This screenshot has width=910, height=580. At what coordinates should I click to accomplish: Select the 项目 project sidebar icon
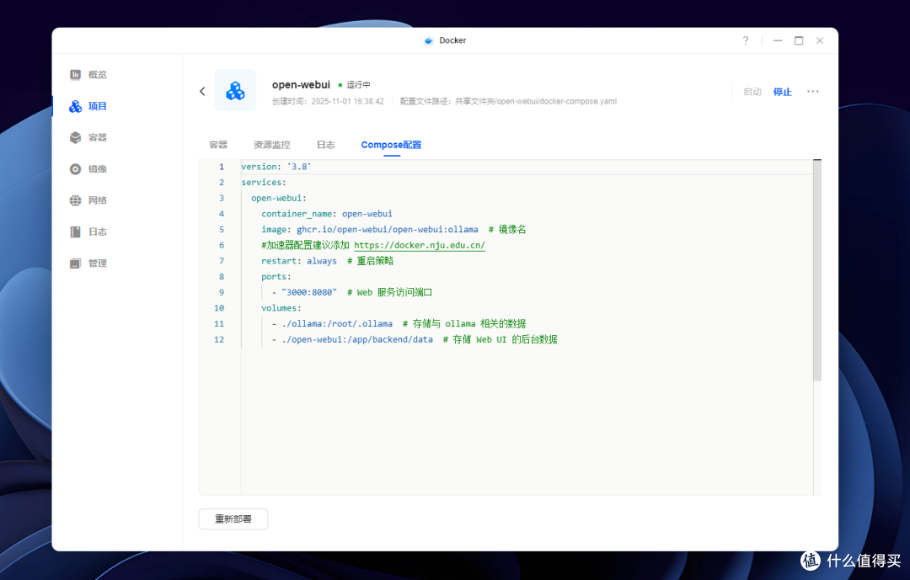tap(76, 106)
